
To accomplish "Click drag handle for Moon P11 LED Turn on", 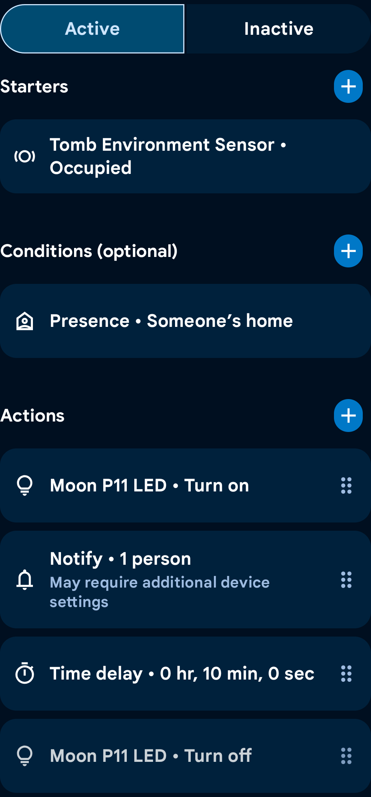I will click(x=346, y=485).
